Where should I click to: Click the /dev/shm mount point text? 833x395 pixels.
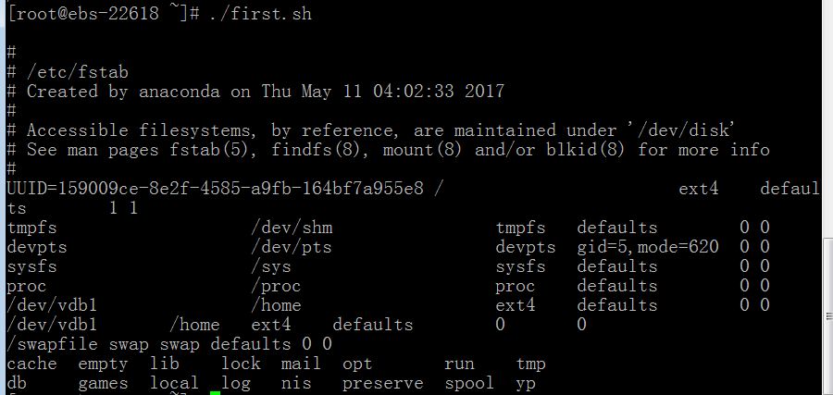click(x=292, y=228)
